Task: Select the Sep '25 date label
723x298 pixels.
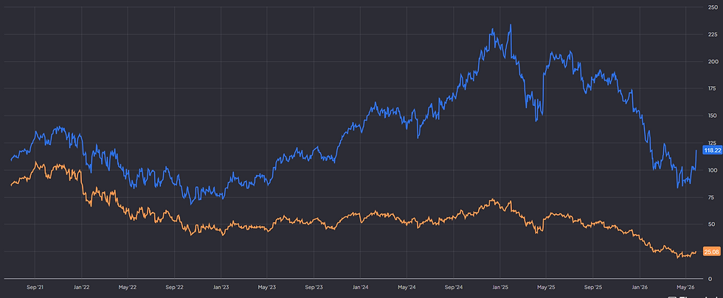Action: click(x=593, y=288)
